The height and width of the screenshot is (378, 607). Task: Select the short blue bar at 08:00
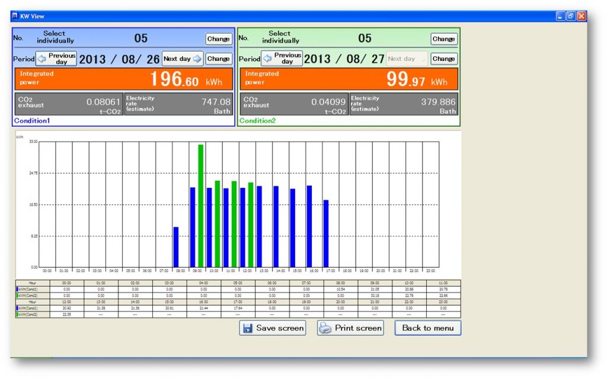click(x=175, y=246)
